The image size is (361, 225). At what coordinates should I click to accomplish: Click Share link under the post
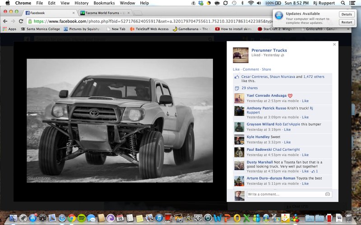pyautogui.click(x=266, y=69)
